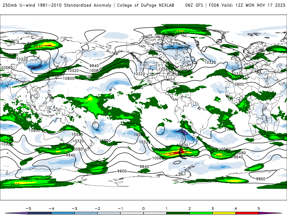Click the '1' colorbar label
The height and width of the screenshot is (215, 287).
[166, 209]
